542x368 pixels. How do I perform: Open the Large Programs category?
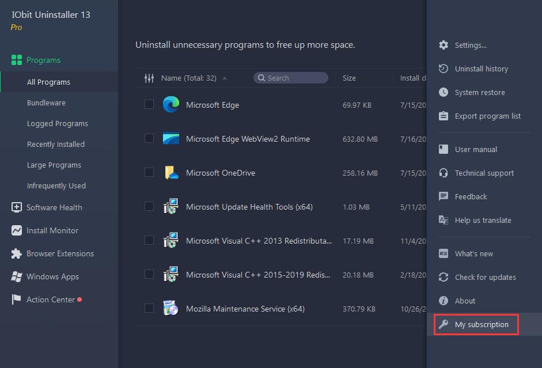[x=54, y=165]
